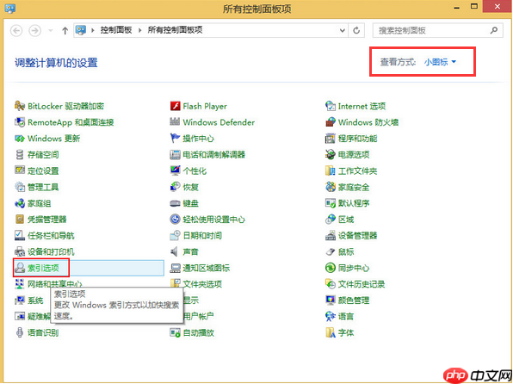The width and height of the screenshot is (513, 384).
Task: Click the 声音 speaker icon
Action: pyautogui.click(x=175, y=251)
